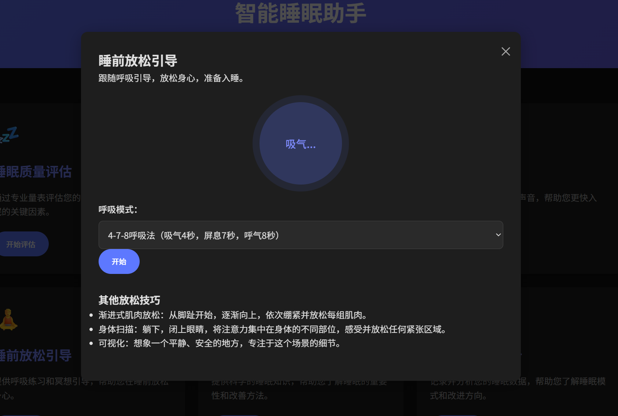Click the 其他放松技巧 section header
Viewport: 618px width, 416px height.
click(129, 300)
